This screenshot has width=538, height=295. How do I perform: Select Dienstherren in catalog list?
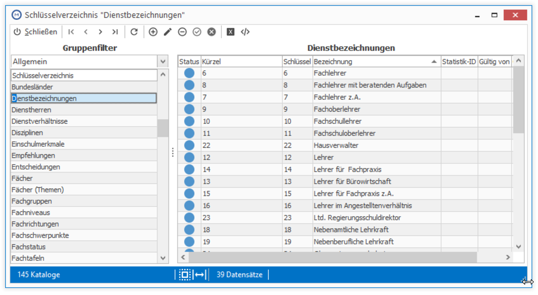coord(84,110)
